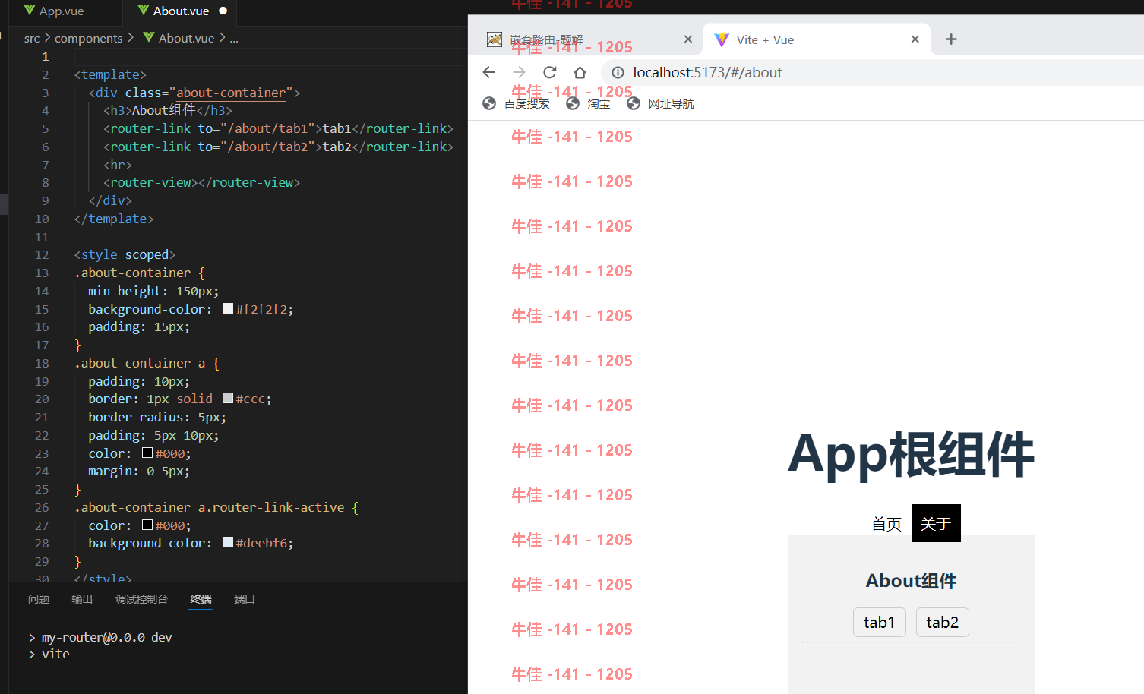The image size is (1144, 694).
Task: Open the 网址导航 bookmark
Action: click(660, 103)
